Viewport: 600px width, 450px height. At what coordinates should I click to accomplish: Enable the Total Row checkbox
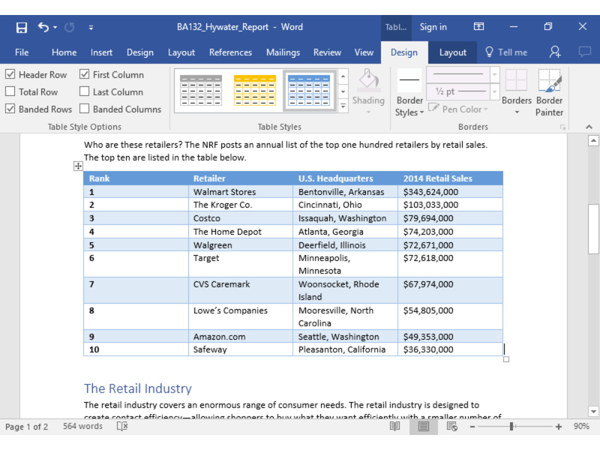pyautogui.click(x=10, y=91)
